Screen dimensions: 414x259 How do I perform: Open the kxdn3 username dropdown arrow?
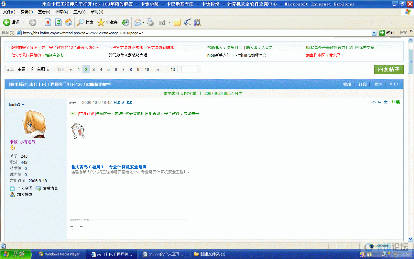pyautogui.click(x=23, y=105)
